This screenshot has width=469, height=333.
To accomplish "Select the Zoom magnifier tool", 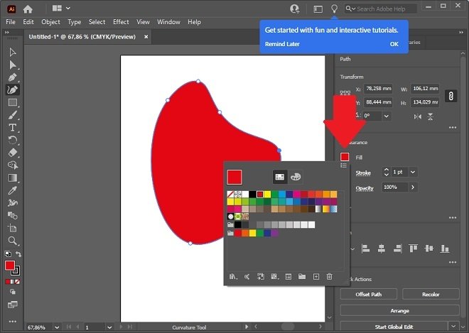I will [13, 241].
